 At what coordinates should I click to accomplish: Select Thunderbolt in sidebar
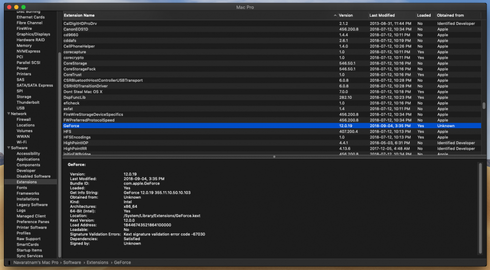pos(28,102)
